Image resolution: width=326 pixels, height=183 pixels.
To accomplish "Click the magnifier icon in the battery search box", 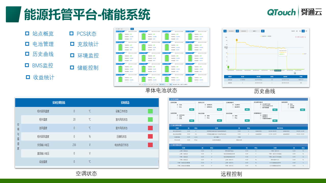I will tap(116, 29).
